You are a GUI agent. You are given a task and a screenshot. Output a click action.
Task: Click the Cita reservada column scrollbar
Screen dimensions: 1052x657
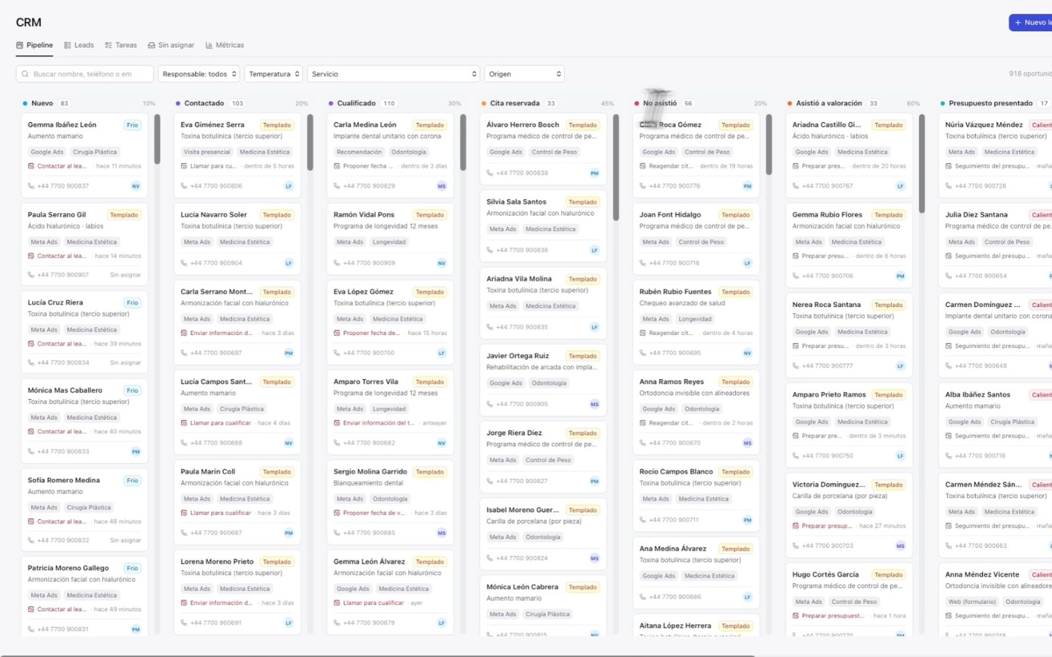point(616,168)
